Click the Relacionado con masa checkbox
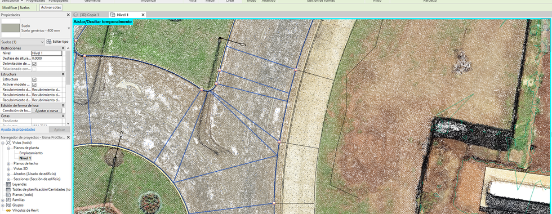Image resolution: width=552 pixels, height=214 pixels. pos(34,69)
